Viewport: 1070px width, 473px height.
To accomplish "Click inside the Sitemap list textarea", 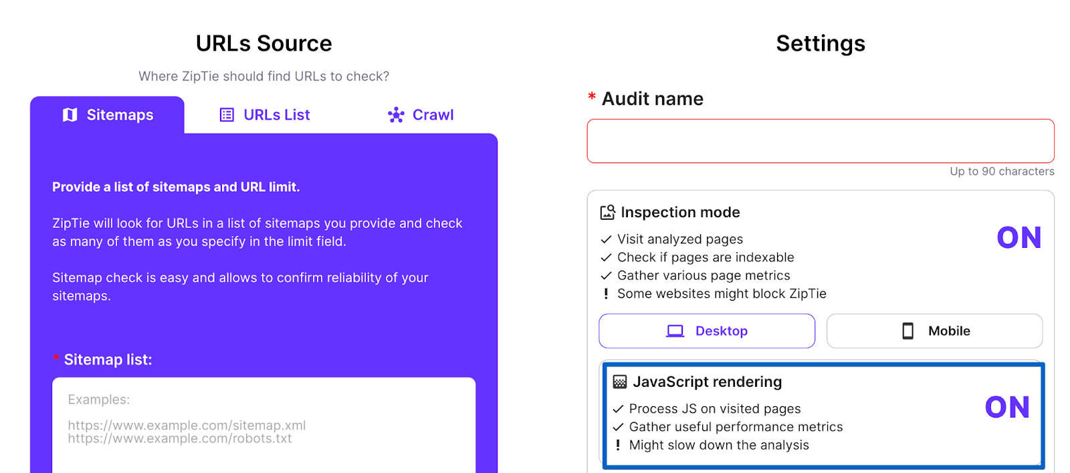I will coord(264,425).
